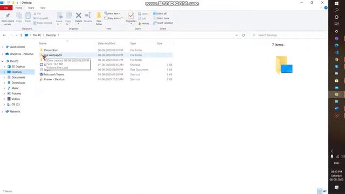The width and height of the screenshot is (345, 194).
Task: Switch to the View ribbon tab
Action: 43,8
